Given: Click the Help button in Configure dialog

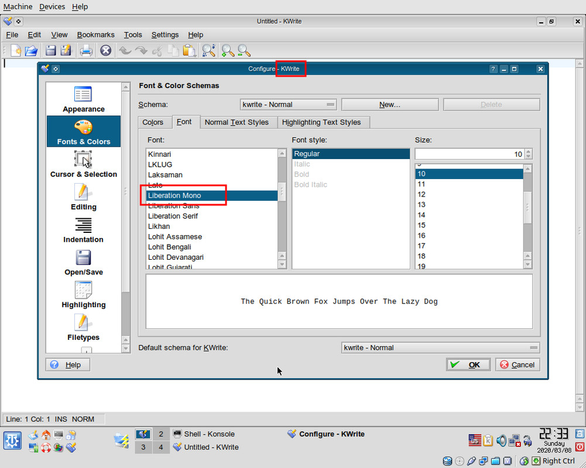Looking at the screenshot, I should pos(68,364).
